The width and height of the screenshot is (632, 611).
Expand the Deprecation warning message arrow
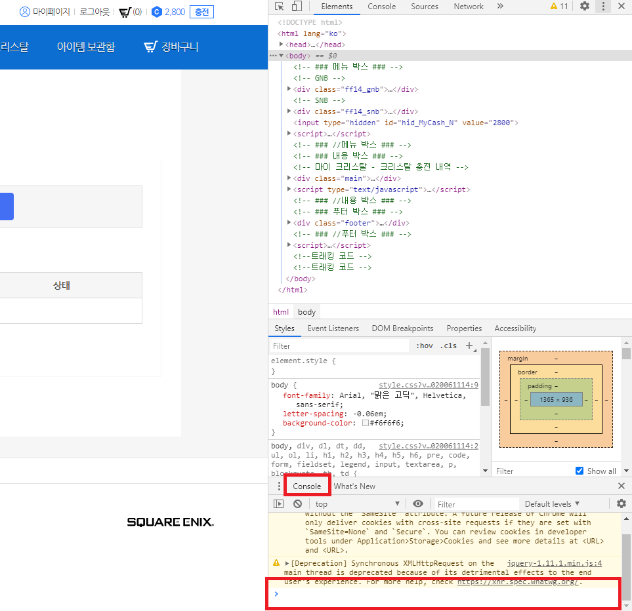point(287,563)
